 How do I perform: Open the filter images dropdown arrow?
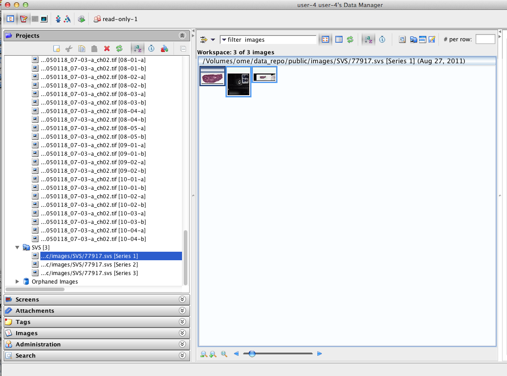[224, 40]
